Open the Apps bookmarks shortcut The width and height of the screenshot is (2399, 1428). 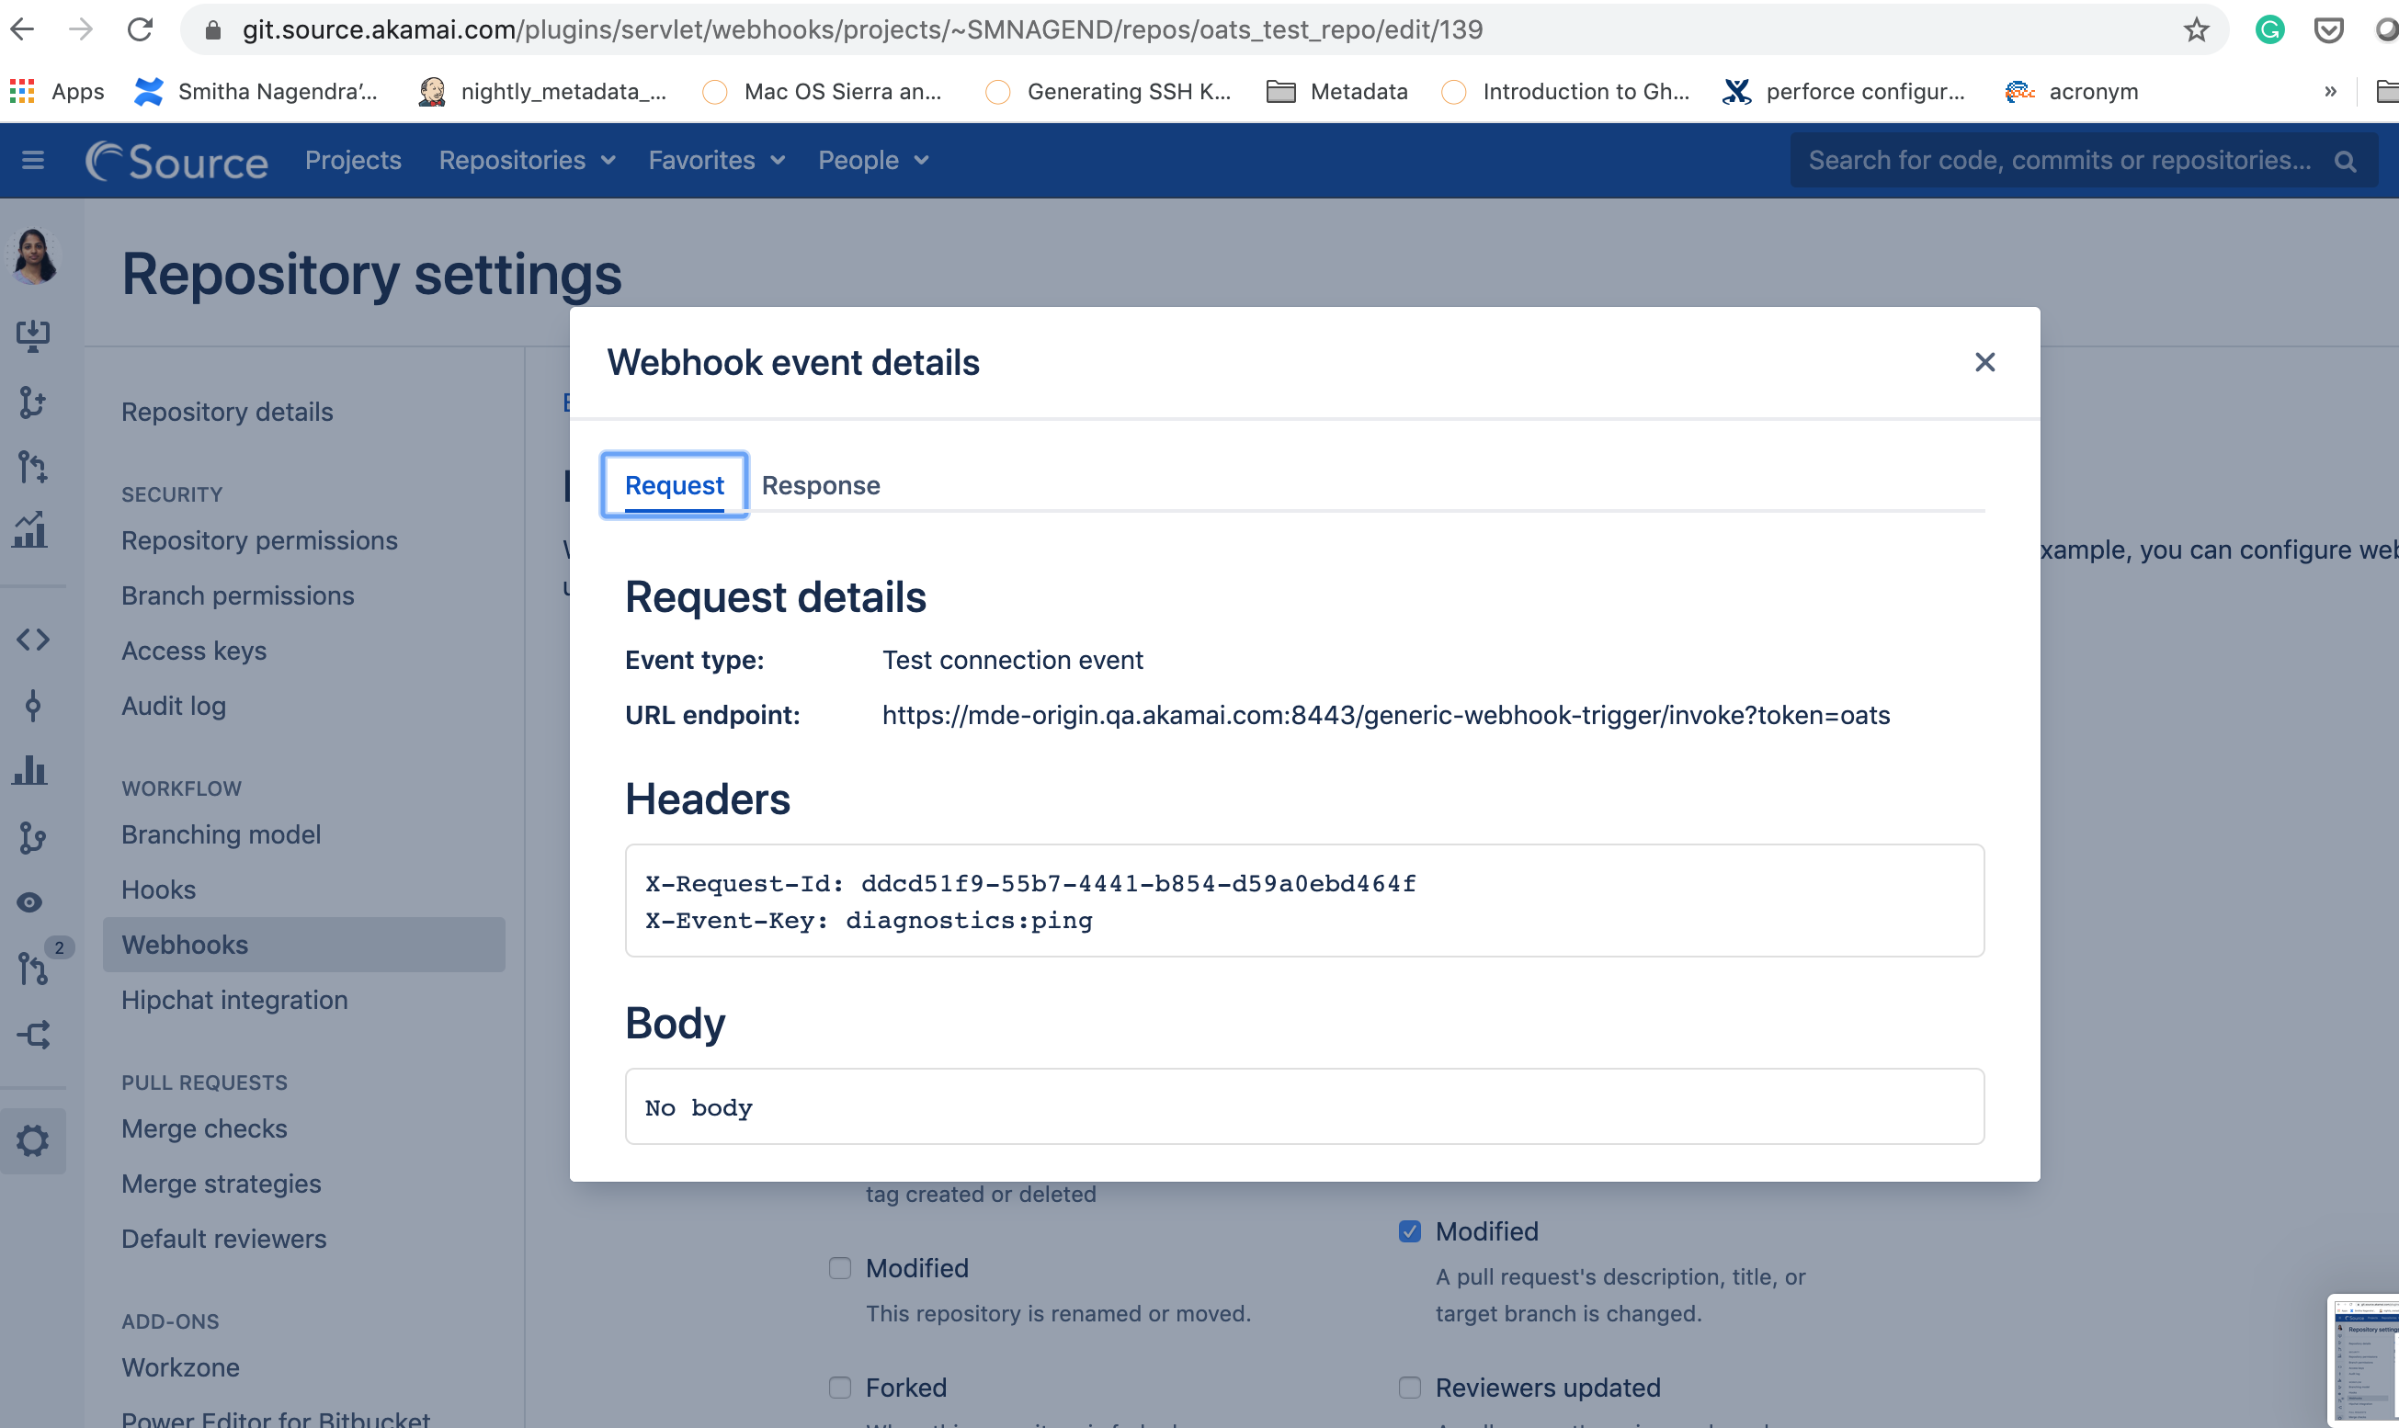57,91
